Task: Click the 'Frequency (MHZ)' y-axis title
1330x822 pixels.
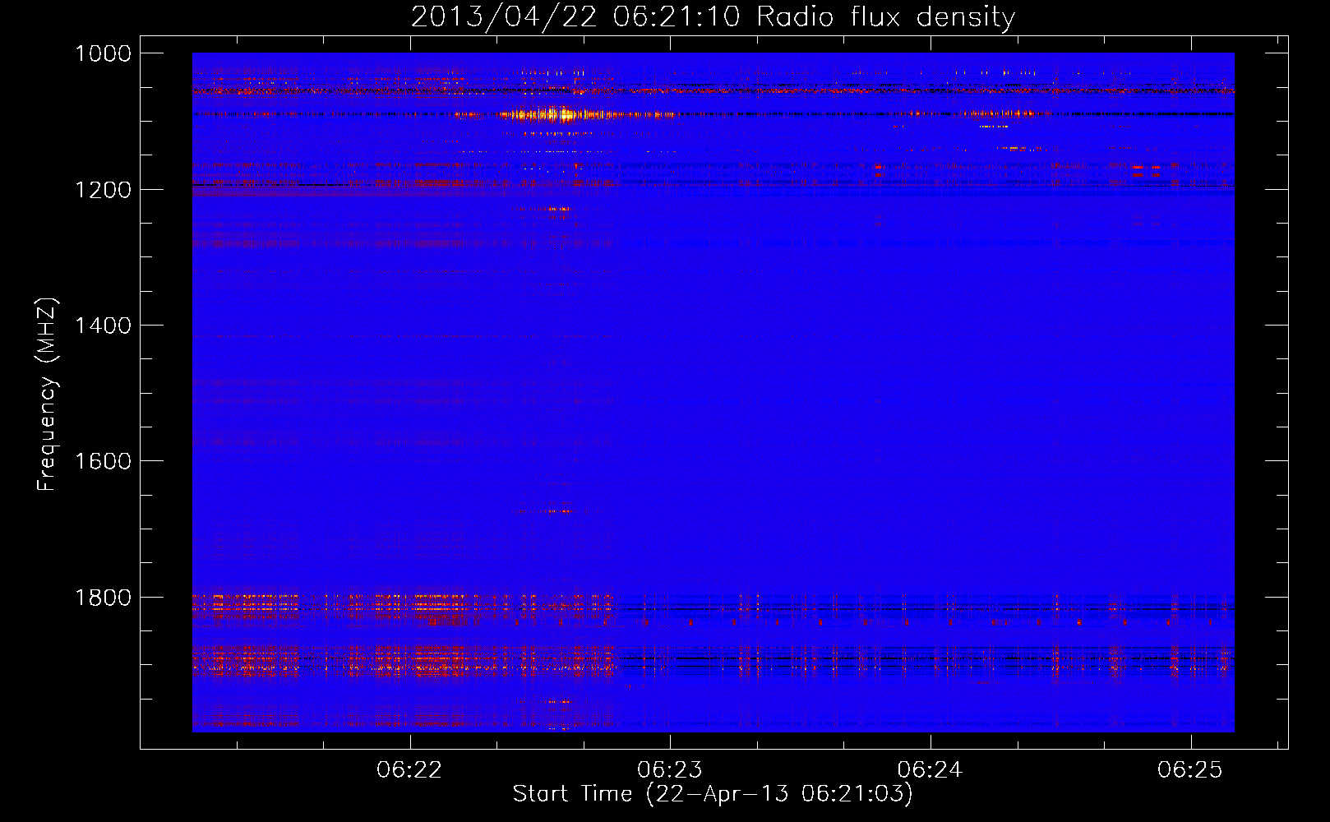Action: (x=47, y=395)
